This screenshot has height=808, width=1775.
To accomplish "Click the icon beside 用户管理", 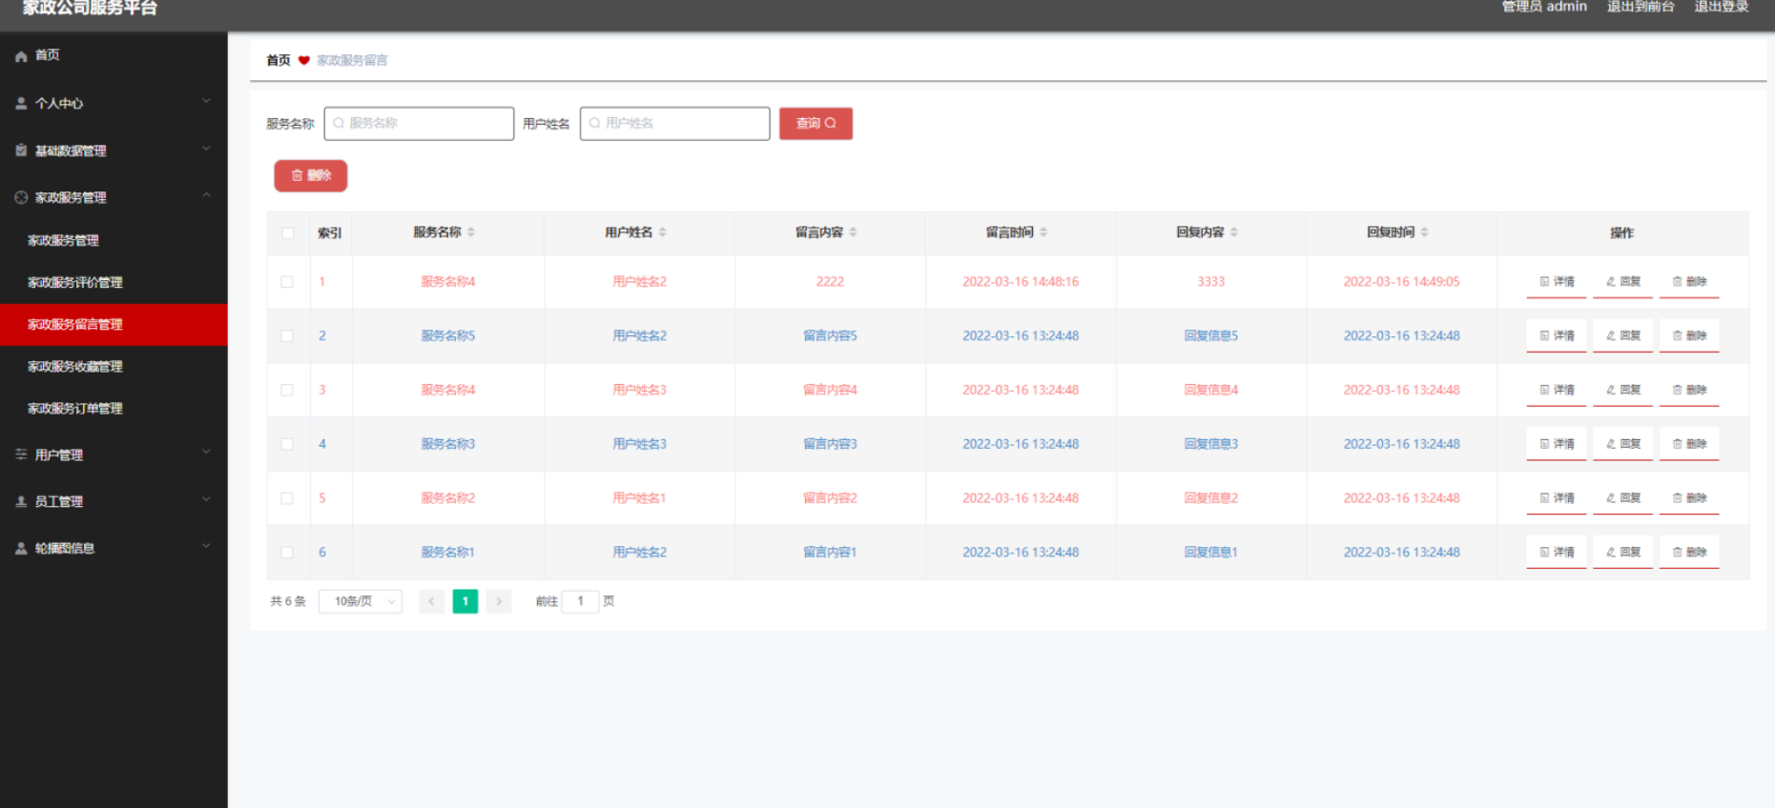I will pos(21,454).
